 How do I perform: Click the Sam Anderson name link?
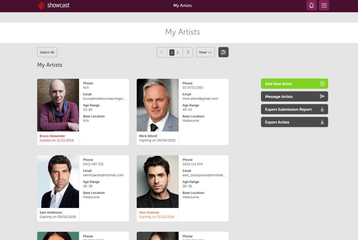[51, 213]
